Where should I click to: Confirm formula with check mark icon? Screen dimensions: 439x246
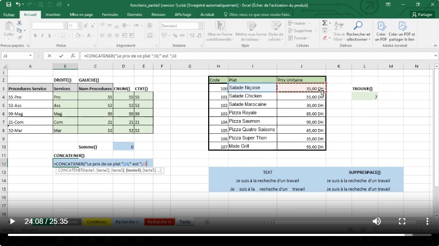coord(61,56)
